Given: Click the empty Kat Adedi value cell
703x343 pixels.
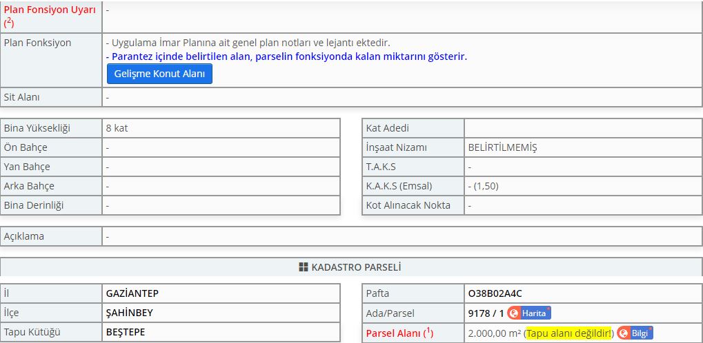Looking at the screenshot, I should pos(583,128).
